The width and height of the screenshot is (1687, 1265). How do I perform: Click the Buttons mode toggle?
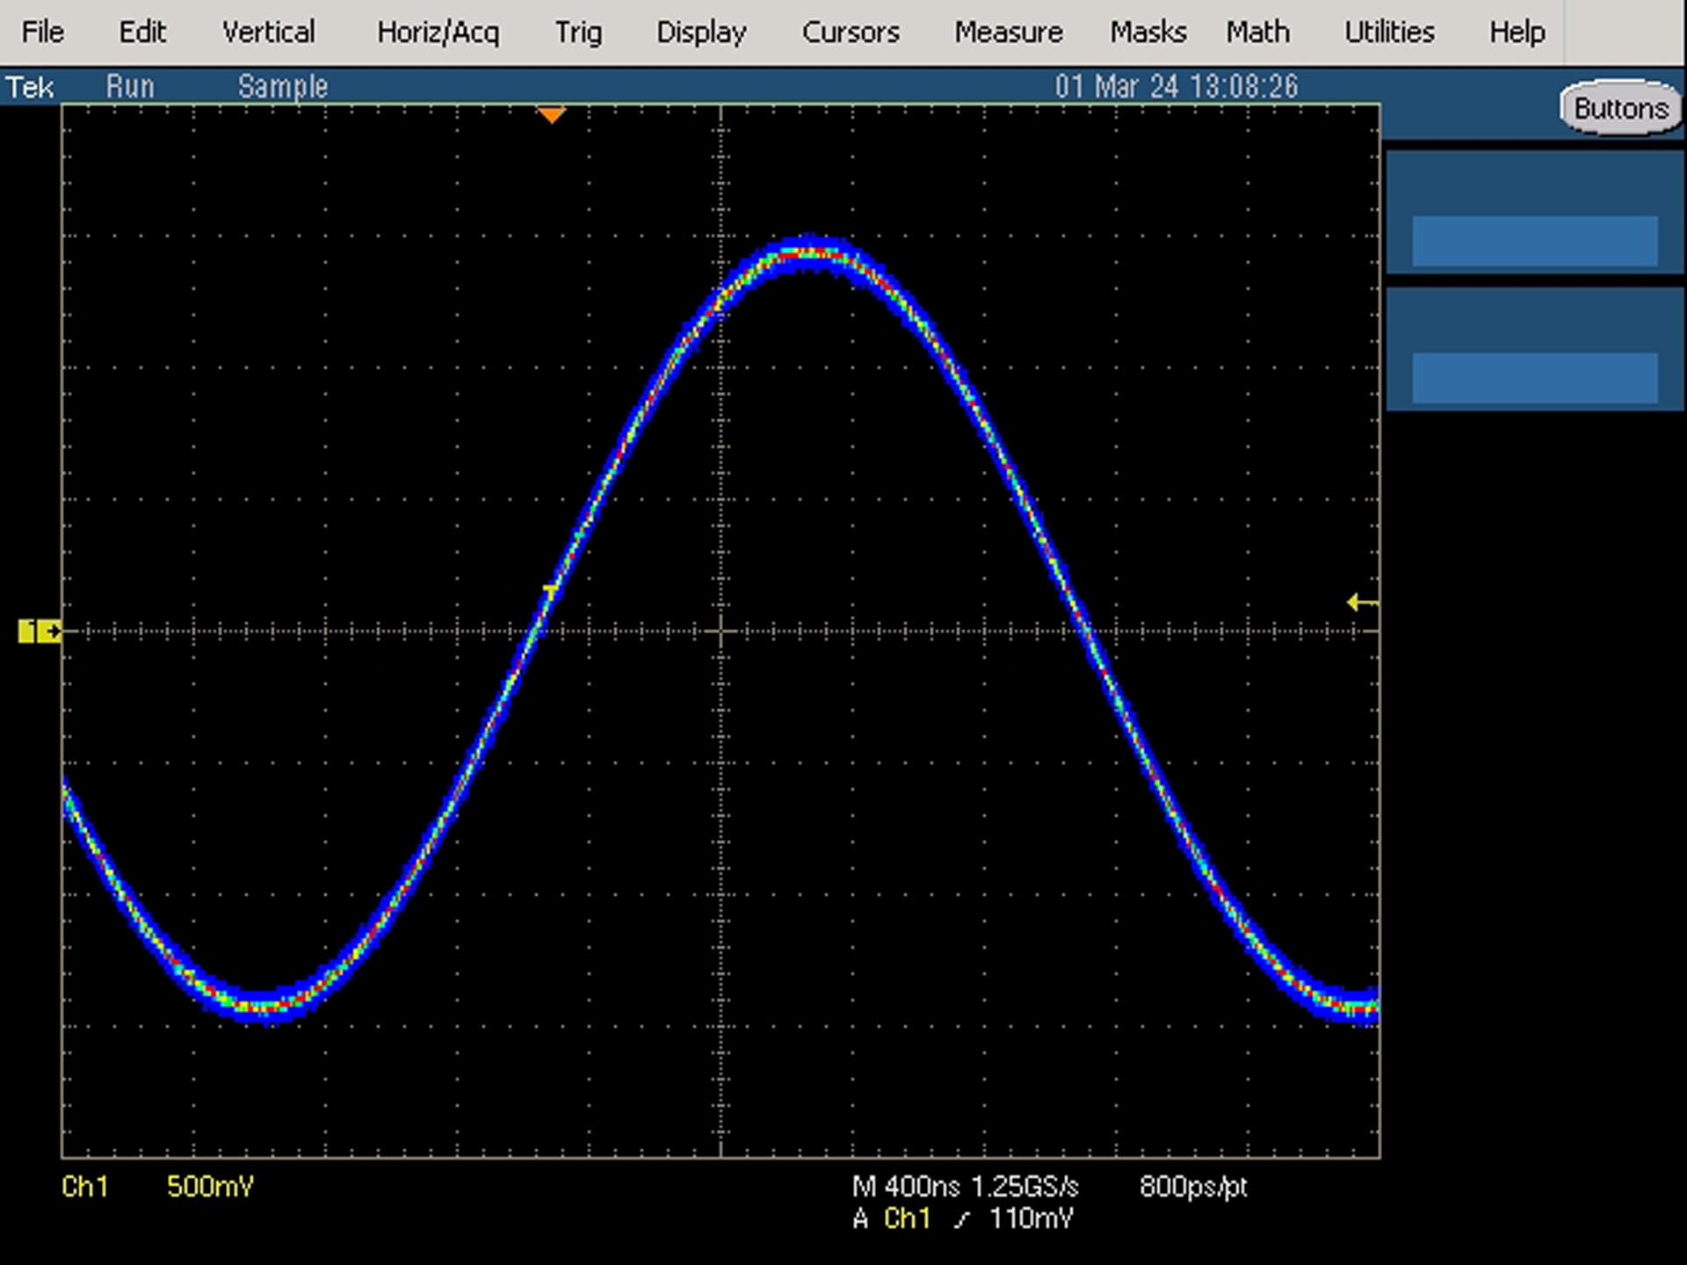pos(1621,109)
